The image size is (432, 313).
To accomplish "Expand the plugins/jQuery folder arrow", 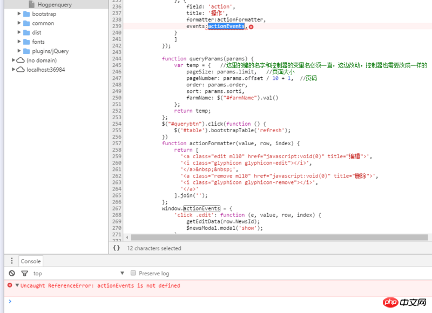I will (19, 51).
